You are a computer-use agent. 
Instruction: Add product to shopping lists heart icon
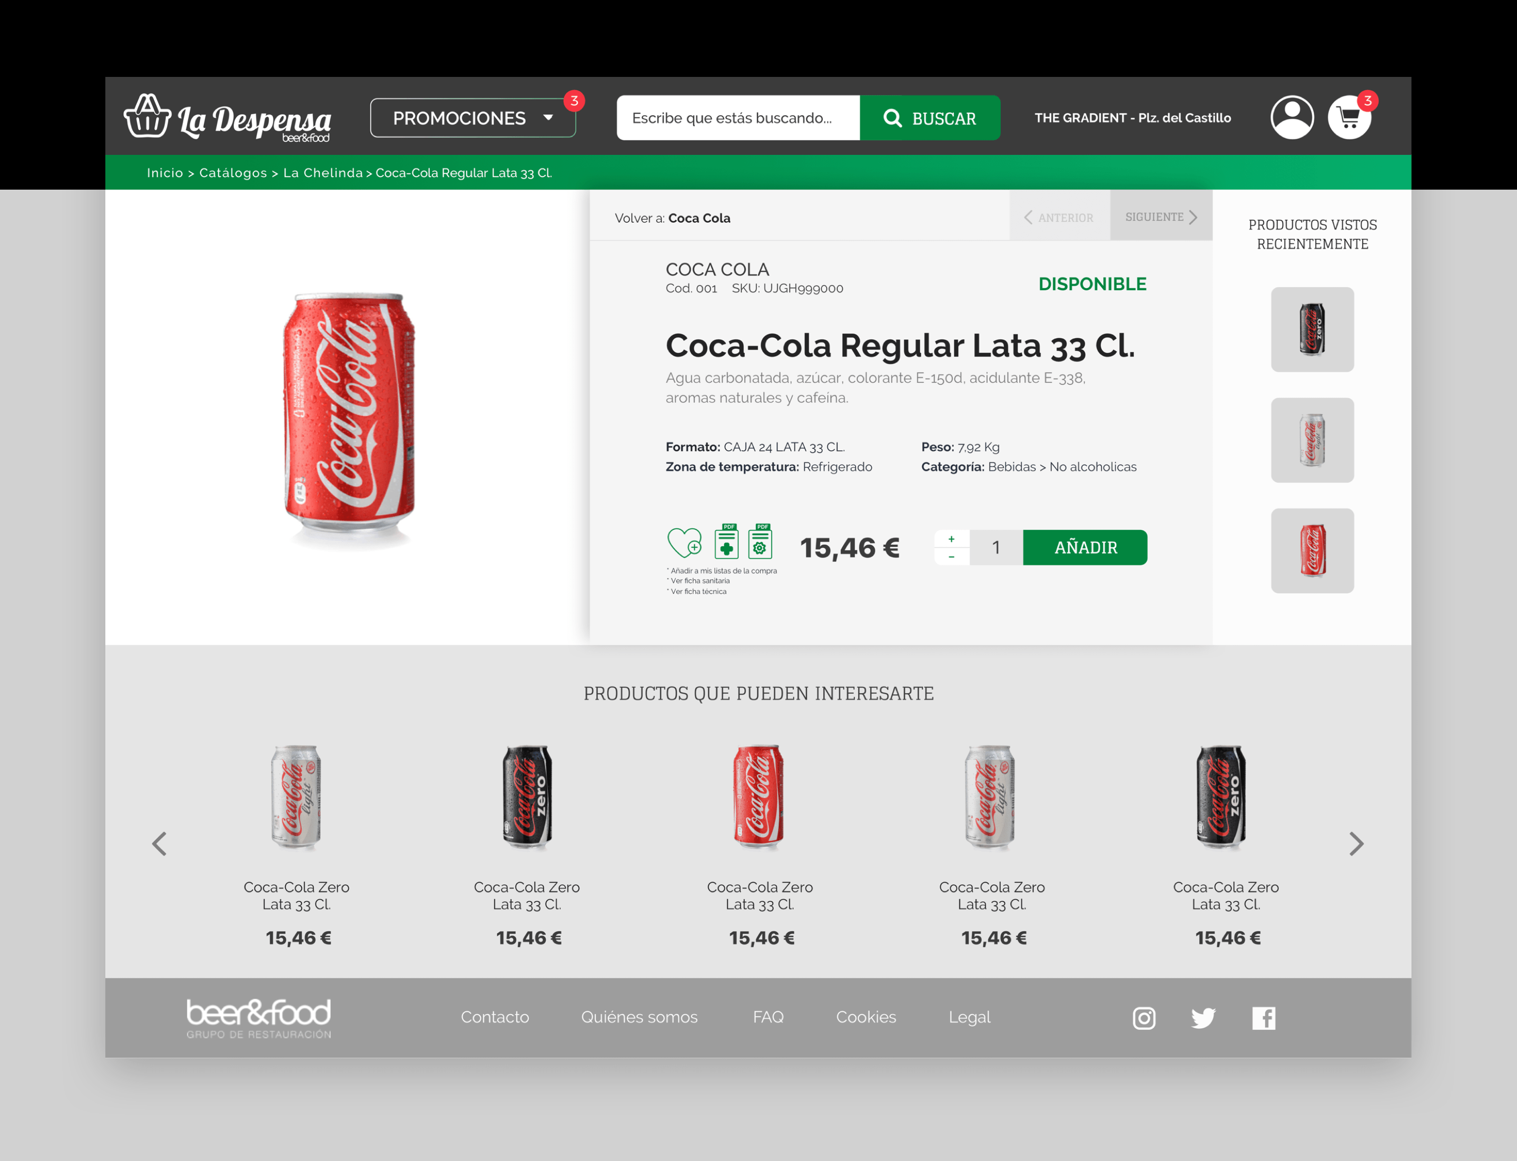click(684, 542)
